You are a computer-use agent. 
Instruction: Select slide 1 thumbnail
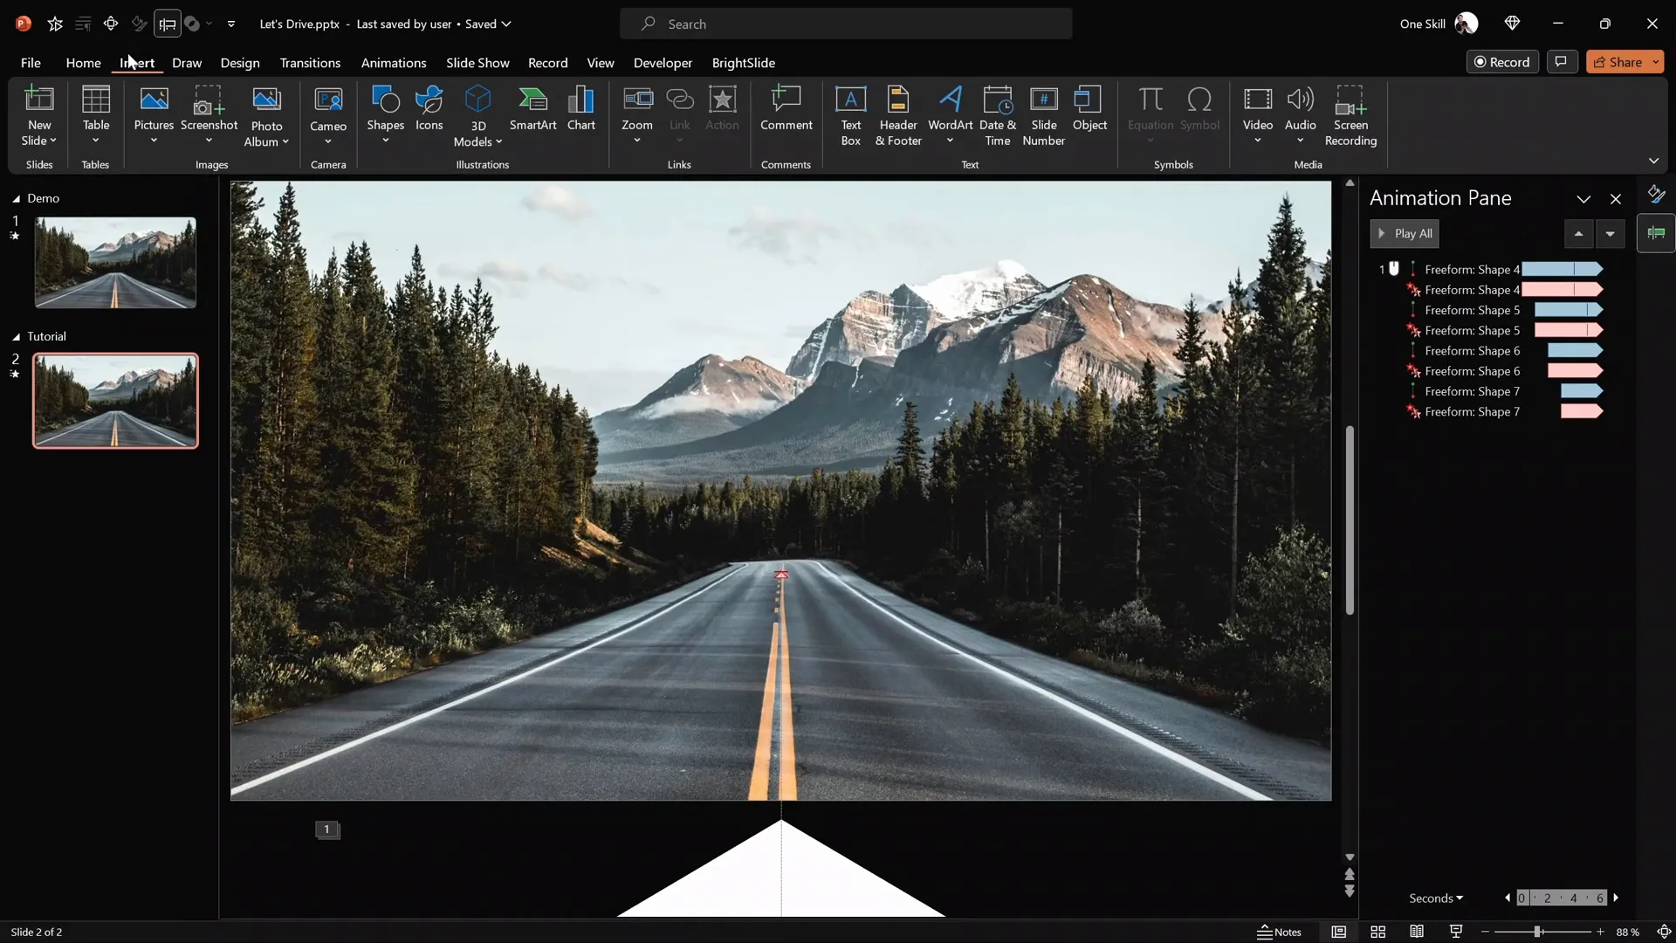115,262
